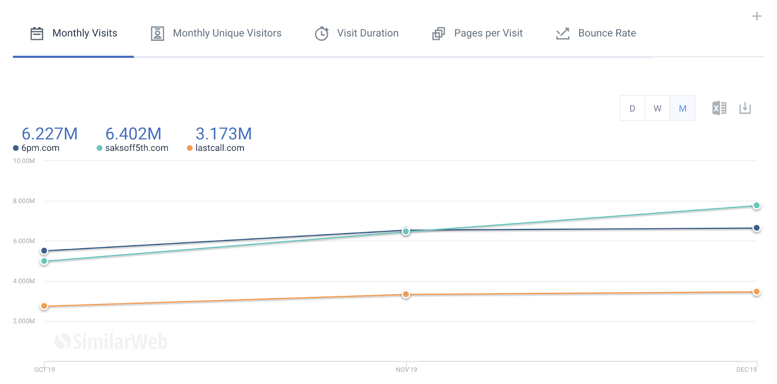Click the DEC'19 axis label
Viewport: 777px width, 384px height.
pos(746,369)
